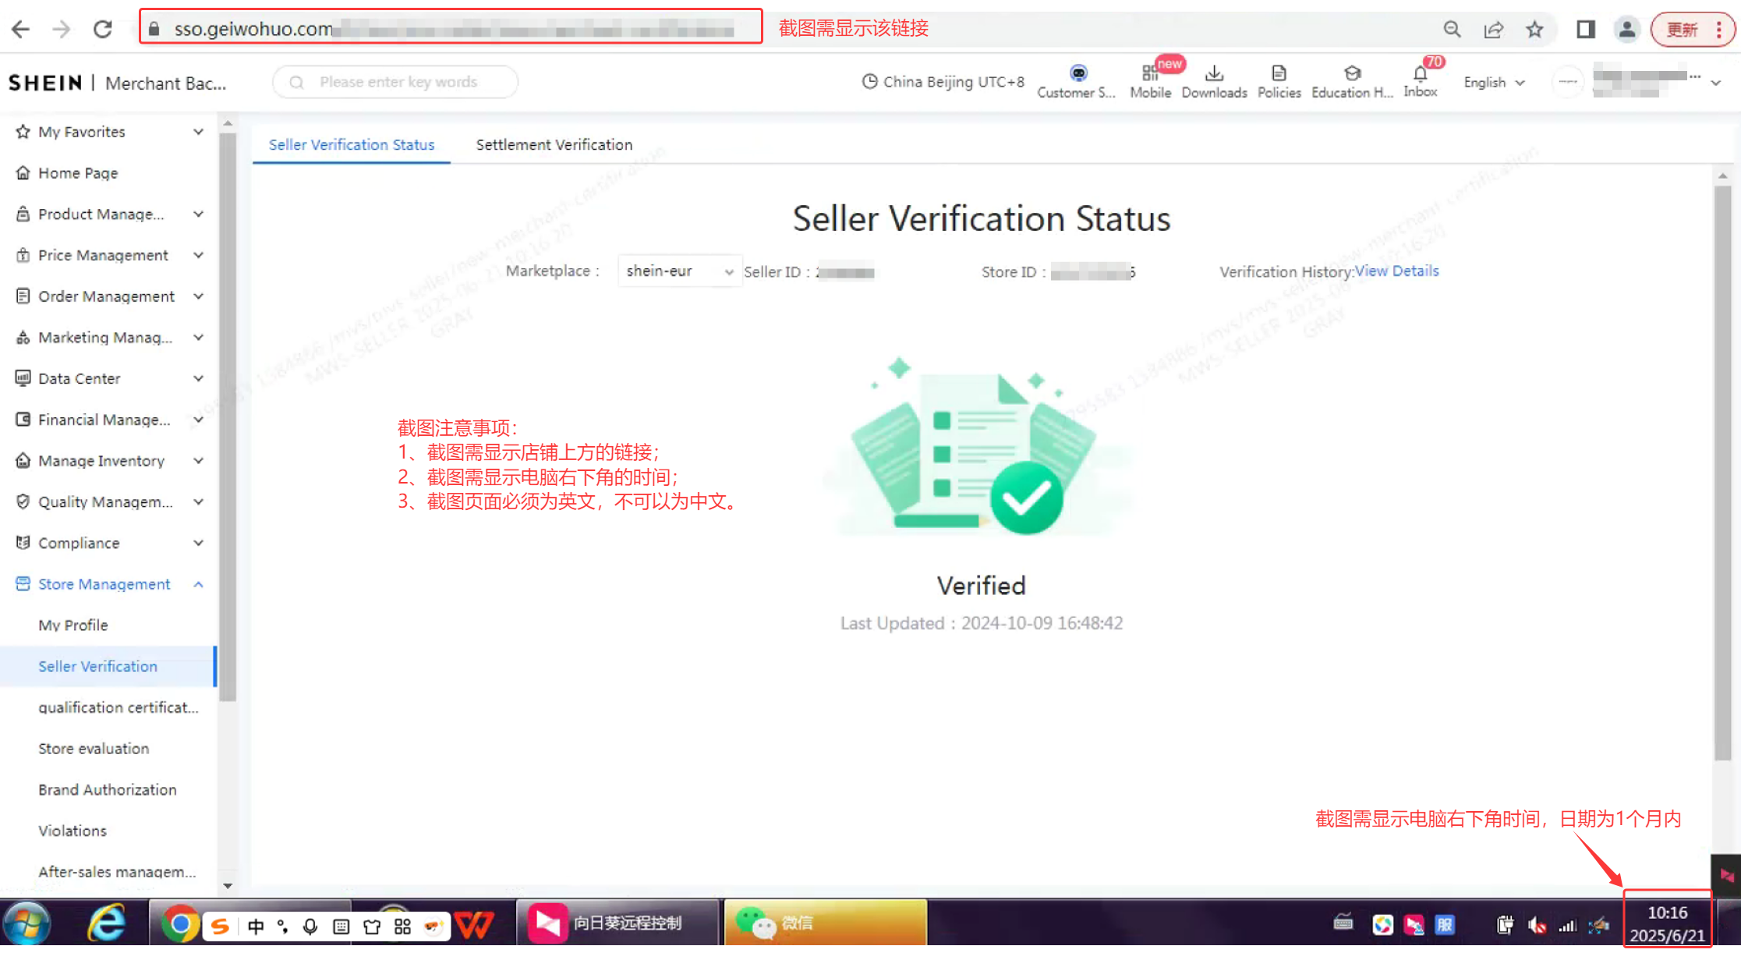The height and width of the screenshot is (953, 1741).
Task: Open the English language dropdown
Action: coord(1493,83)
